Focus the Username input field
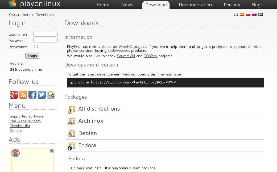The image size is (277, 172). pos(46,34)
